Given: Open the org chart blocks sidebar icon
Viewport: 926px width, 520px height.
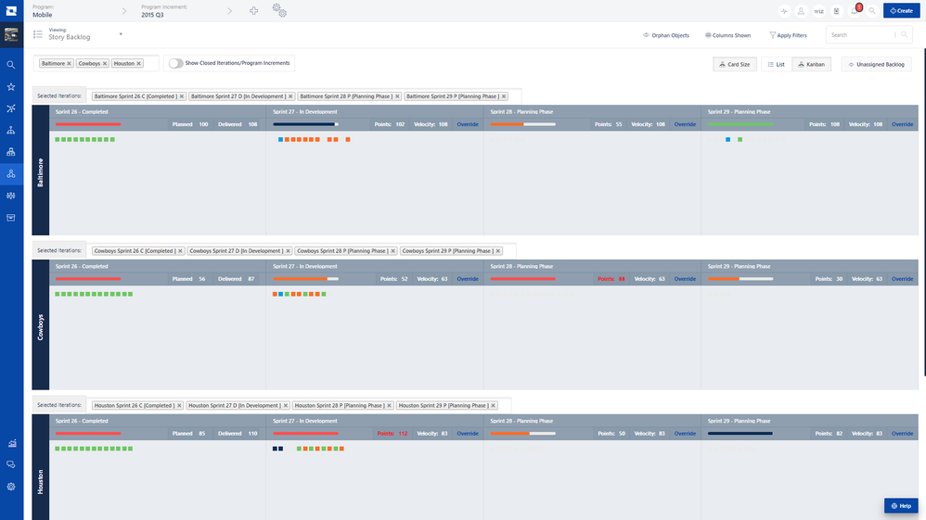Looking at the screenshot, I should pos(11,152).
